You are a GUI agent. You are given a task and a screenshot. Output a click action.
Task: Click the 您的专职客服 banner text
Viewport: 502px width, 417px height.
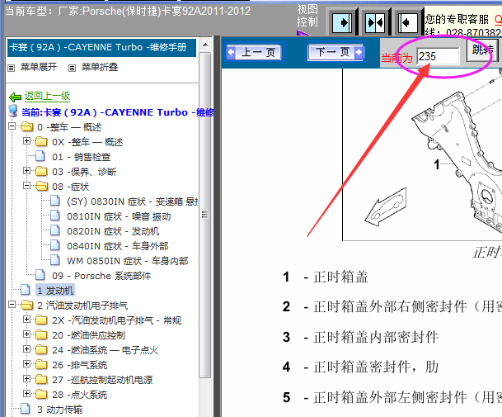pos(457,19)
